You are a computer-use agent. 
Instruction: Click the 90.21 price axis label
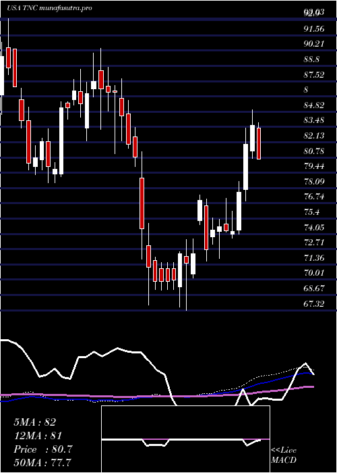tap(314, 44)
